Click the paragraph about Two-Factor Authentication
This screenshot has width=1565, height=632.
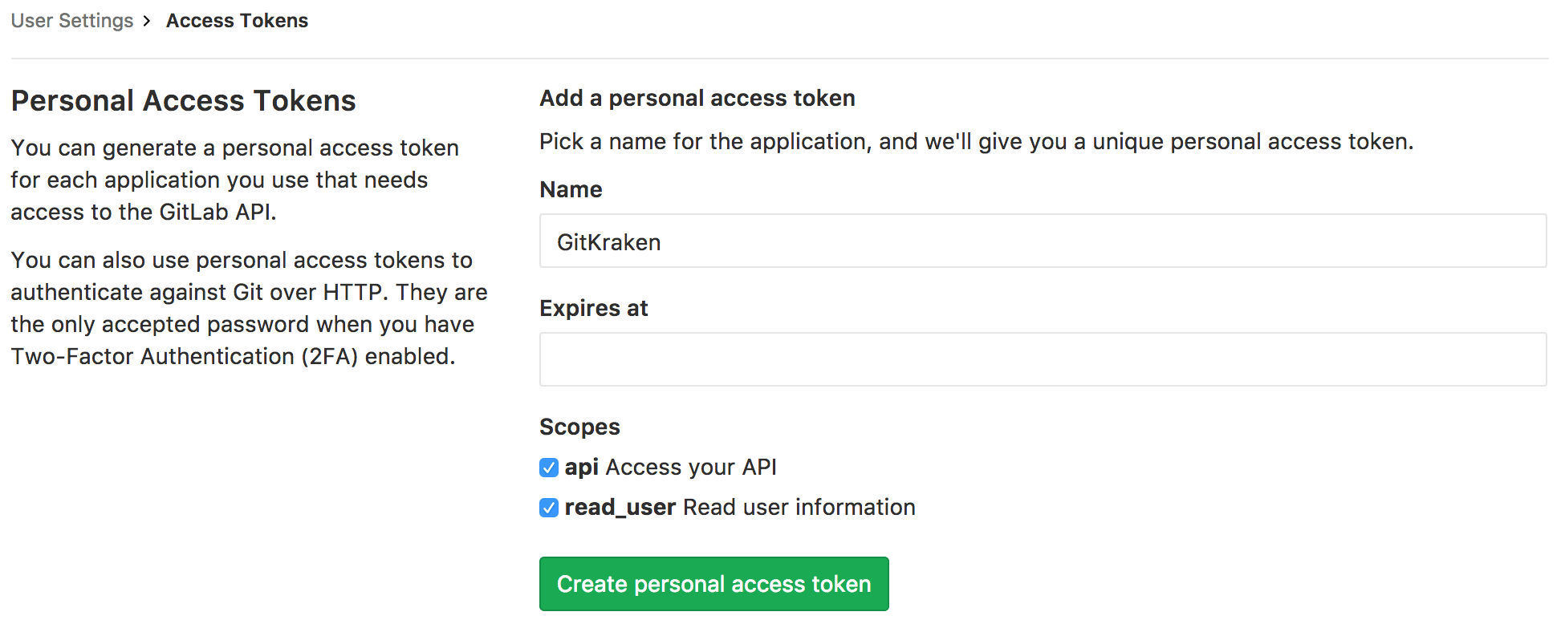click(249, 309)
